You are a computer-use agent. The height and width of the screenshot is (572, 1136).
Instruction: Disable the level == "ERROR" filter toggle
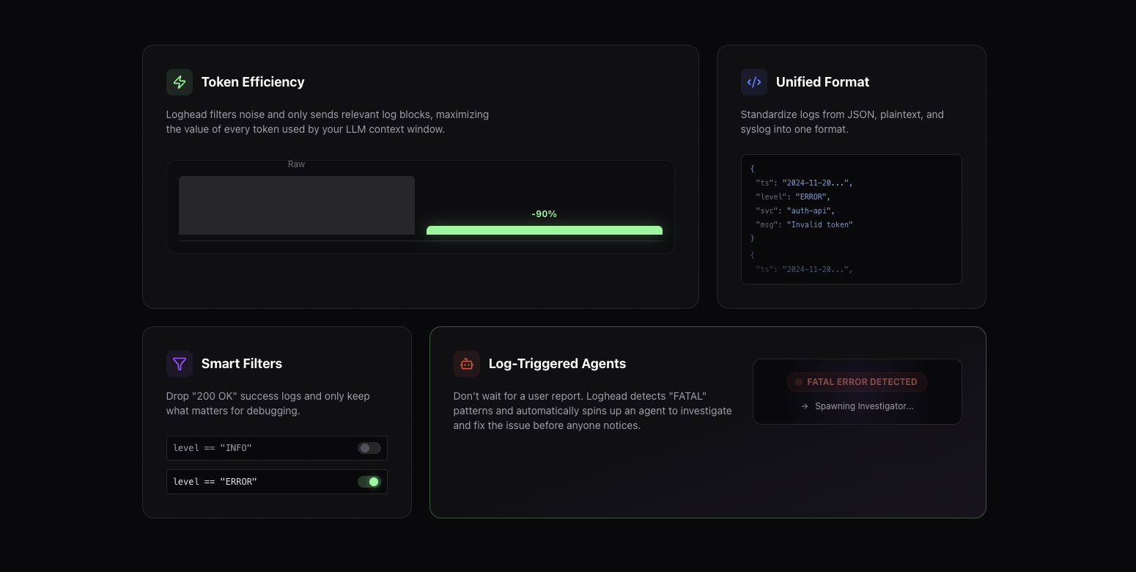click(369, 482)
